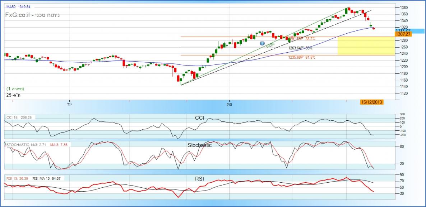Click the RSI panel title
Screen dimensions: 426x207
(x=200, y=178)
